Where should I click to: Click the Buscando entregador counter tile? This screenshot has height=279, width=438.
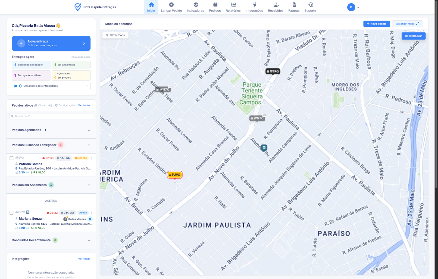[x=31, y=65]
